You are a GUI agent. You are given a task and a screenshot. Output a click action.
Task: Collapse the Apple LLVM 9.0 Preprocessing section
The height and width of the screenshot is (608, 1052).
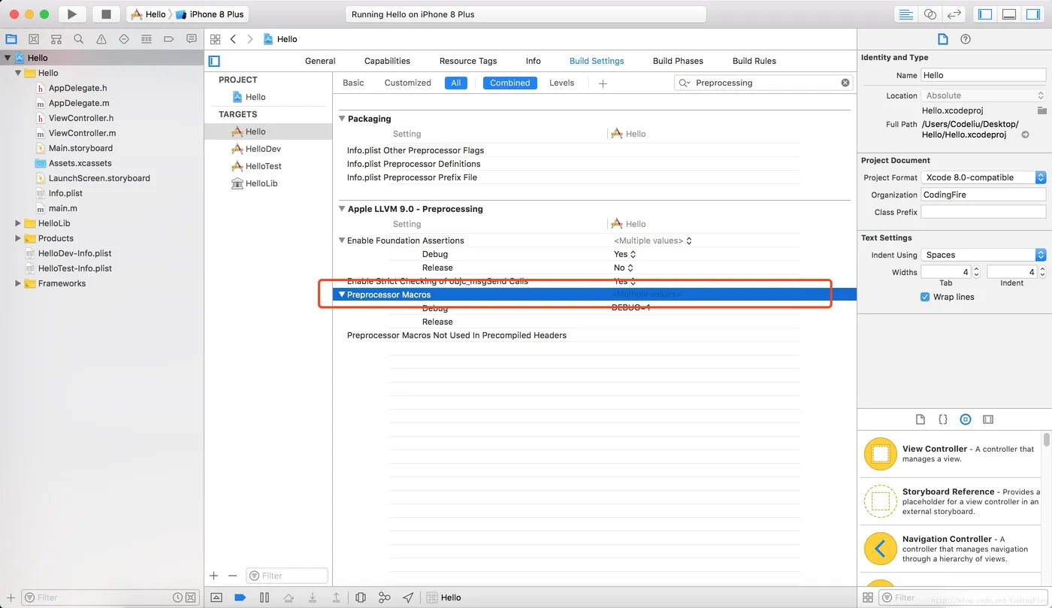[342, 209]
